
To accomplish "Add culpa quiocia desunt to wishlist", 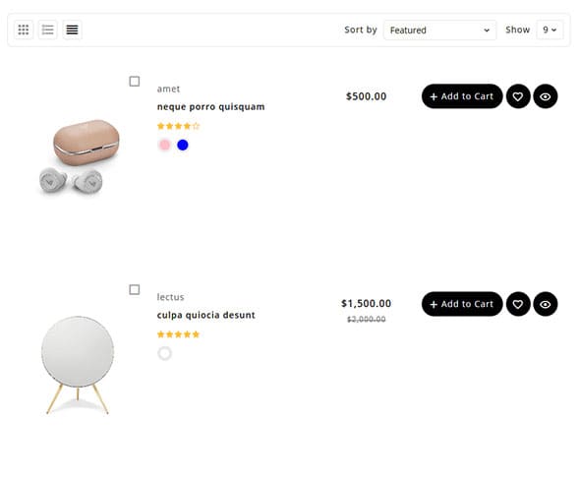I will tap(518, 304).
